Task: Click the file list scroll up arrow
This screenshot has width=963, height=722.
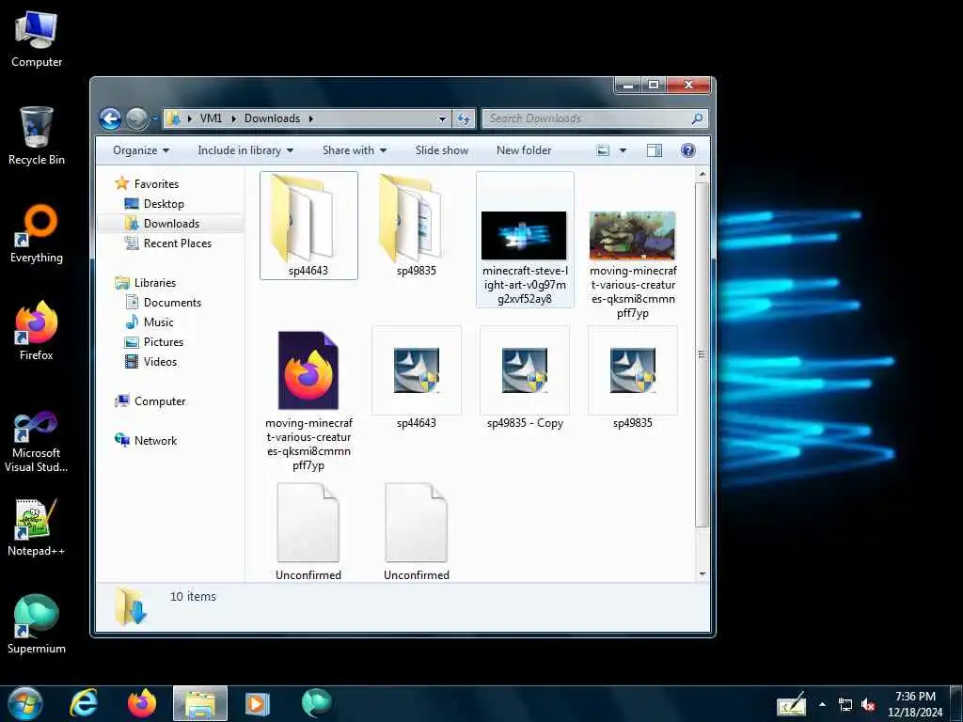Action: [702, 174]
